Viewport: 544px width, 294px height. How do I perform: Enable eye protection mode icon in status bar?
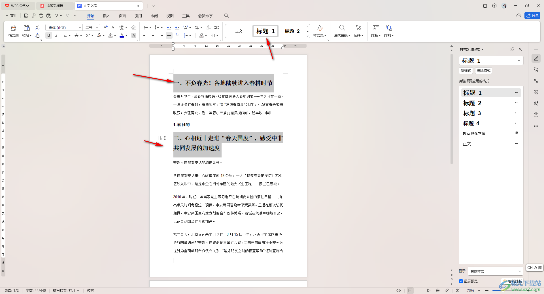[x=399, y=290]
